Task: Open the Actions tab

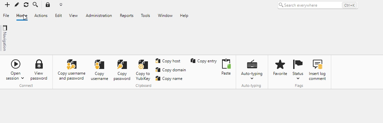Action: [41, 16]
